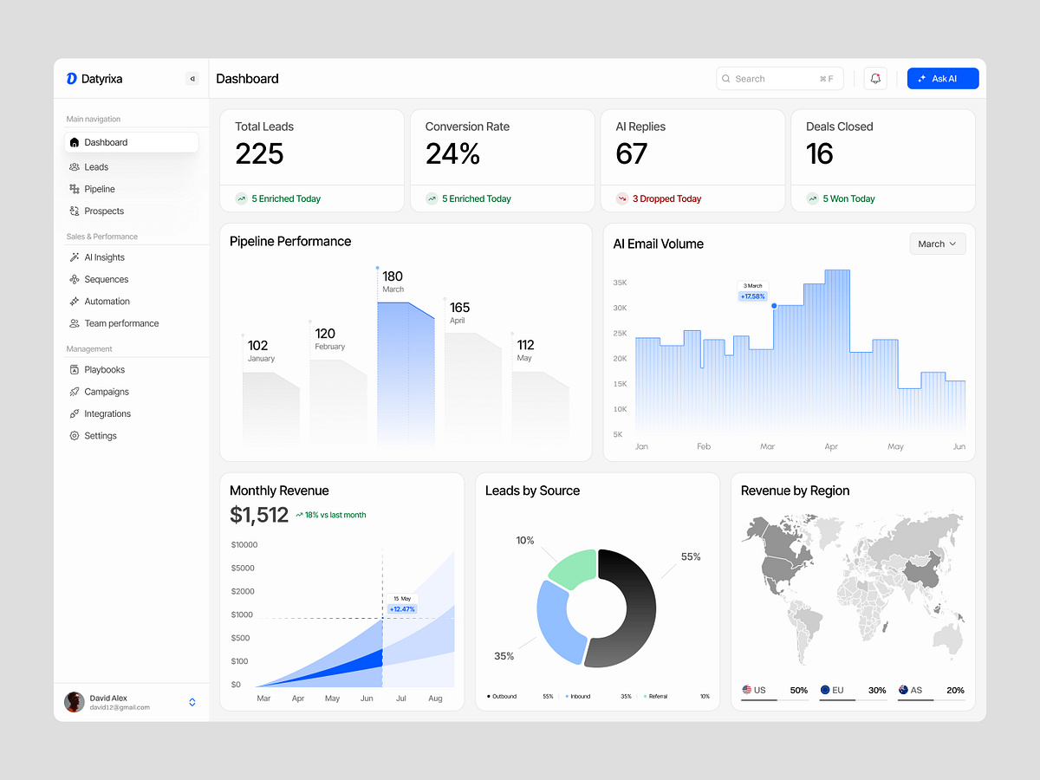Click the $1,512 monthly revenue figure
Screen dimensions: 1040x780
(x=259, y=515)
